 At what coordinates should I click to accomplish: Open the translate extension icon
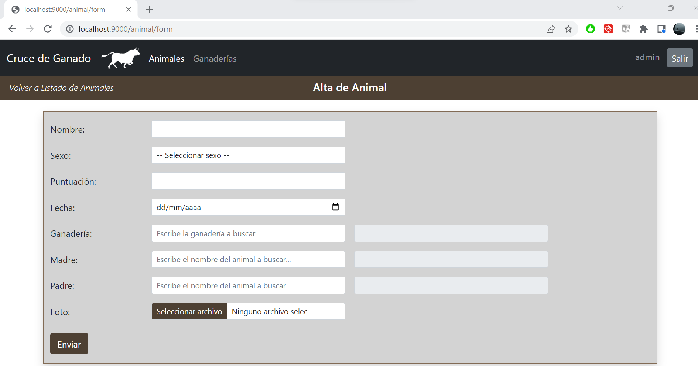pyautogui.click(x=626, y=29)
